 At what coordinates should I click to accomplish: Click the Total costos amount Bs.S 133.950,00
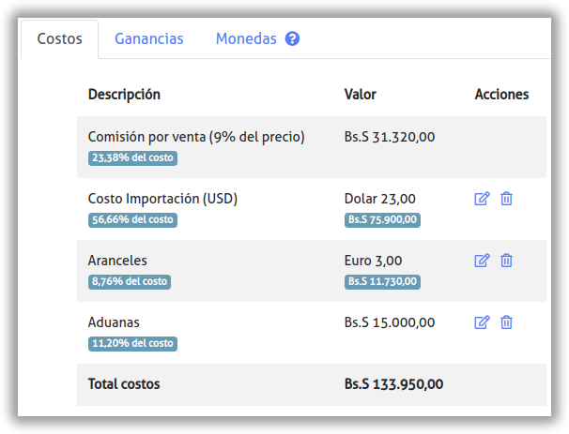(x=393, y=384)
